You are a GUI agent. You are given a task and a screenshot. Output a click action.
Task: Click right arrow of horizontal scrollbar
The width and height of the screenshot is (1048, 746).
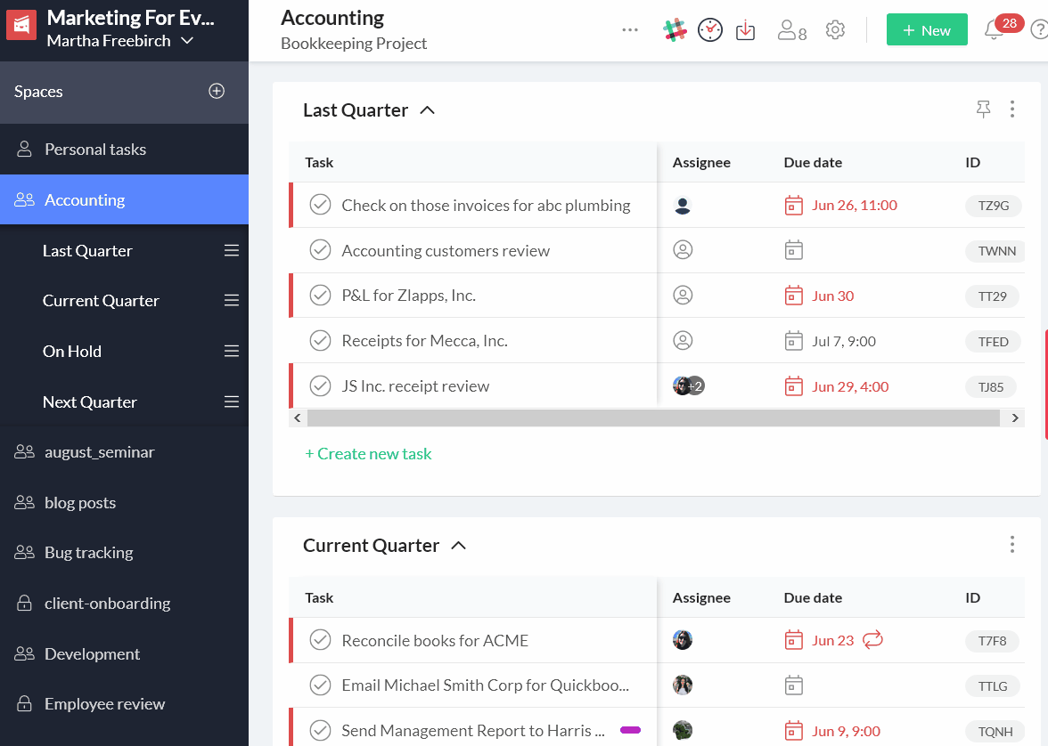(1014, 418)
